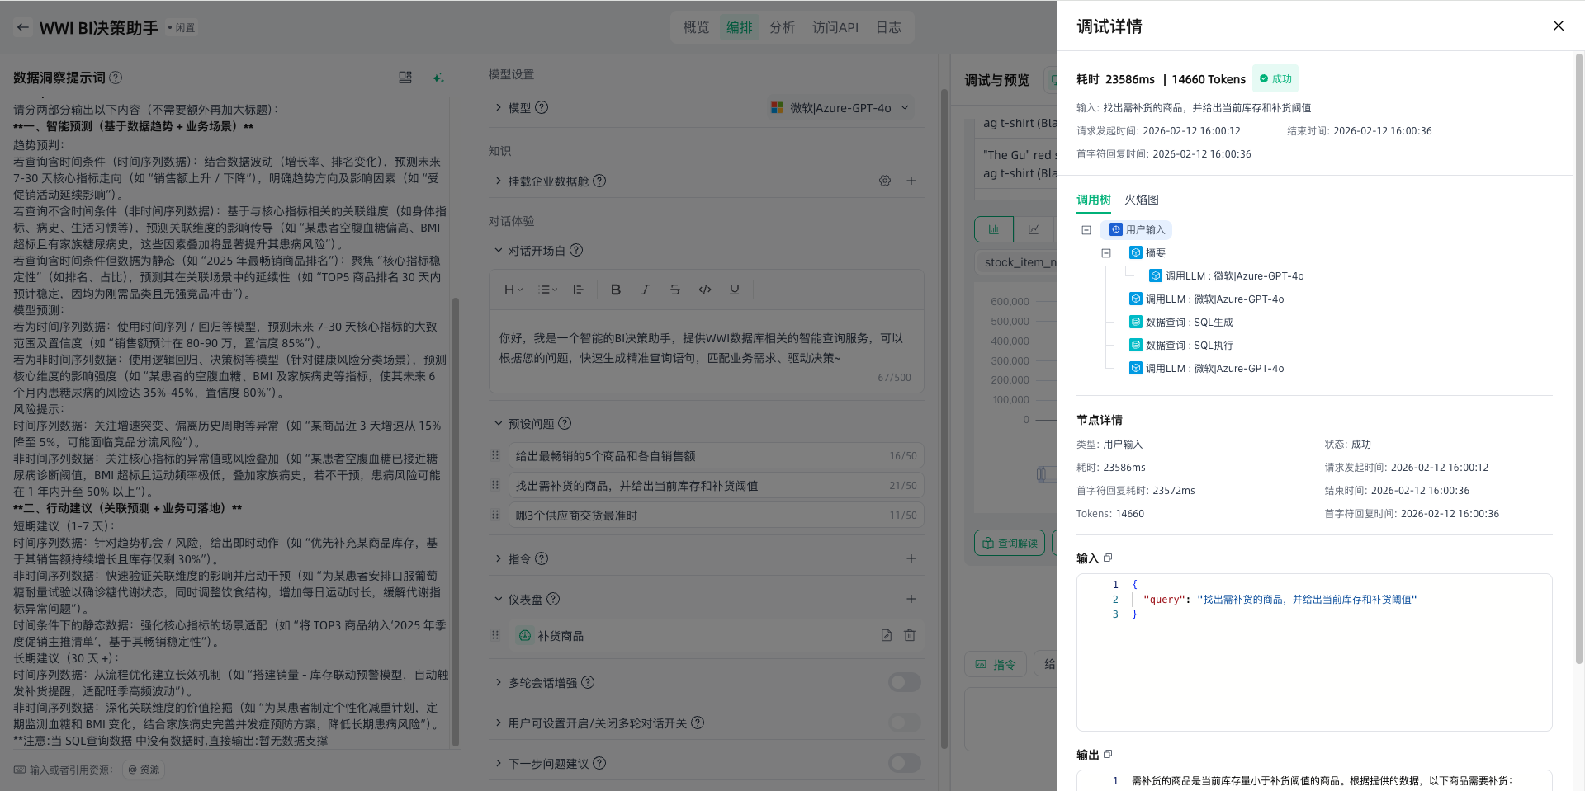Toggle 用户可设置开启/关闭多轮对话开关 switch
Image resolution: width=1585 pixels, height=791 pixels.
click(904, 723)
